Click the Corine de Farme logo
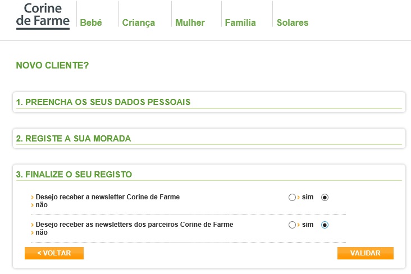The height and width of the screenshot is (274, 411). (43, 16)
